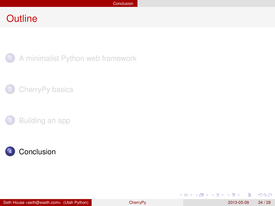Click the 'CherryPy' title in the footer
The image size is (275, 206).
click(x=137, y=203)
